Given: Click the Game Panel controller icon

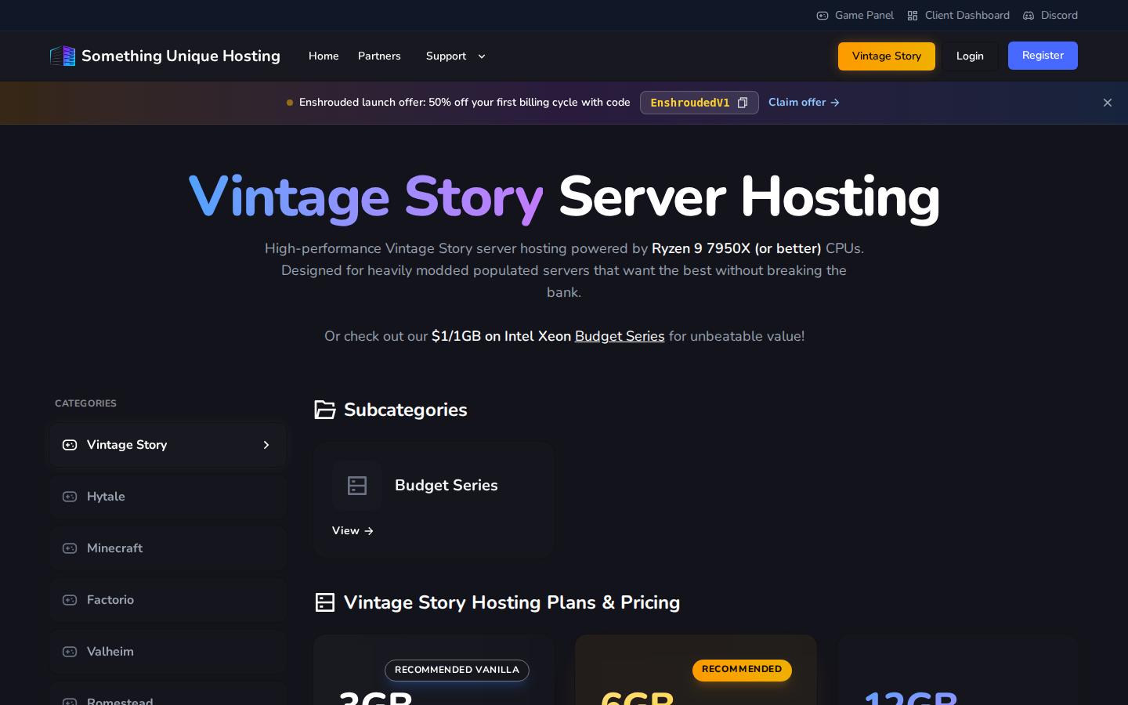Looking at the screenshot, I should click(822, 16).
